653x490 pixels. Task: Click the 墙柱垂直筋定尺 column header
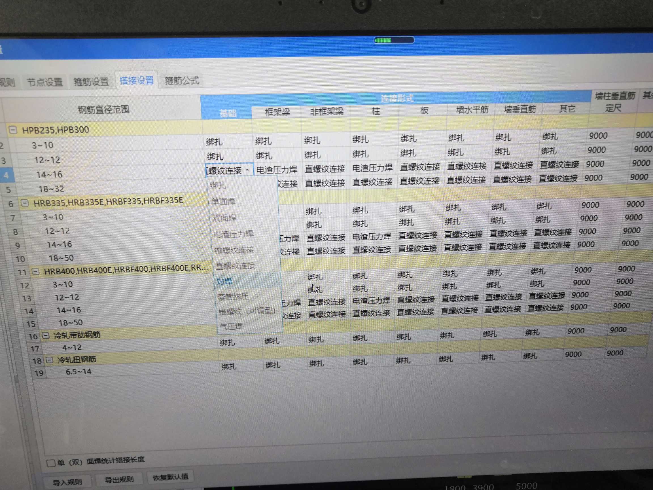(x=614, y=102)
